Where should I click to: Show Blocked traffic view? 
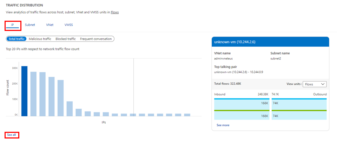(66, 39)
